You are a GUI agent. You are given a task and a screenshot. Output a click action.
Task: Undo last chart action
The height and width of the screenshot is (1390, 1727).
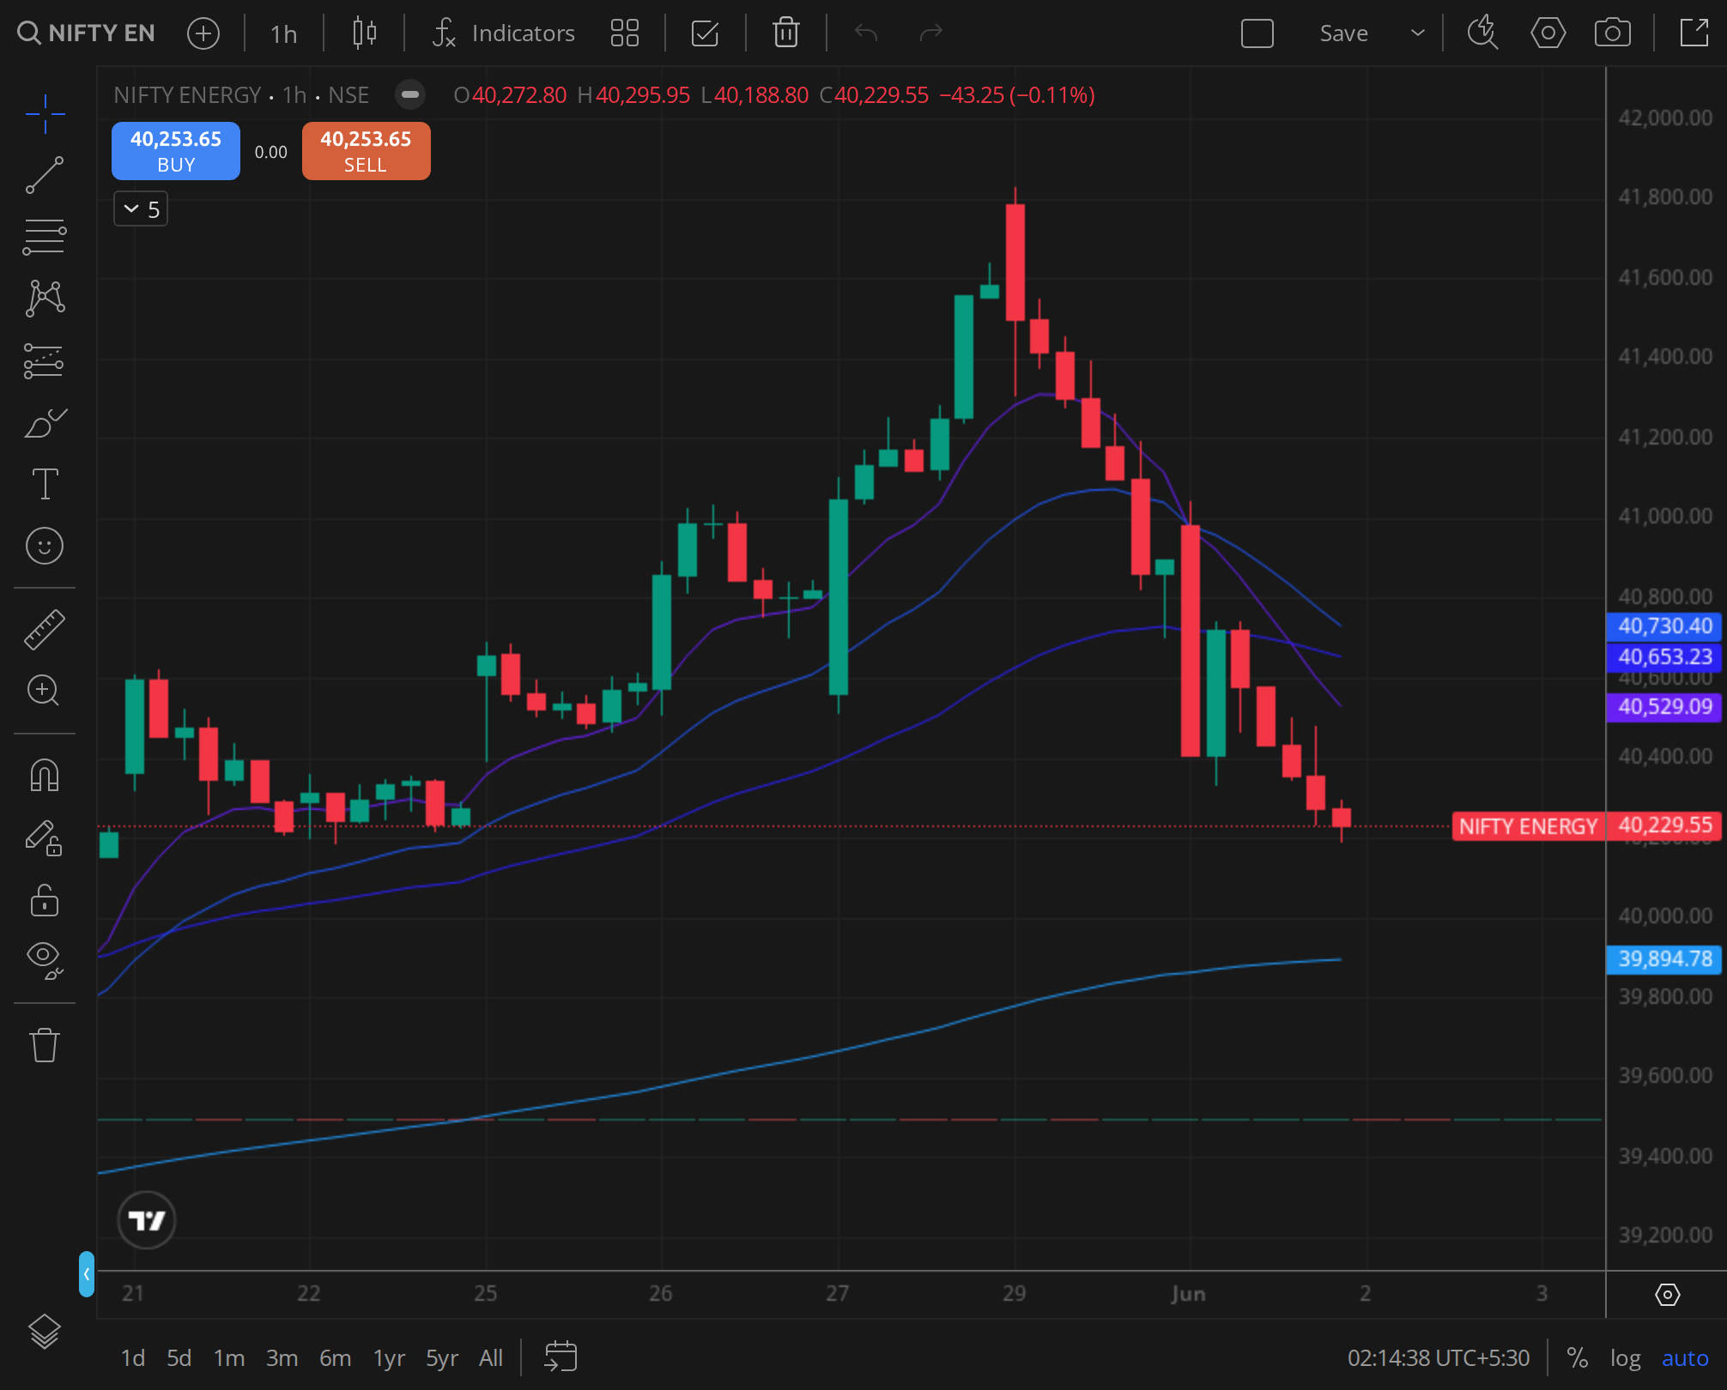866,33
